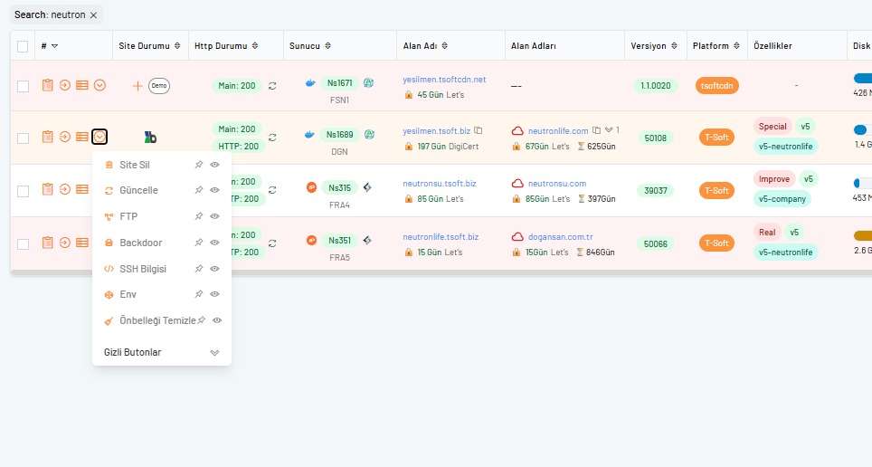Copy the yesilmen.tsoft.biz domain

pyautogui.click(x=479, y=130)
